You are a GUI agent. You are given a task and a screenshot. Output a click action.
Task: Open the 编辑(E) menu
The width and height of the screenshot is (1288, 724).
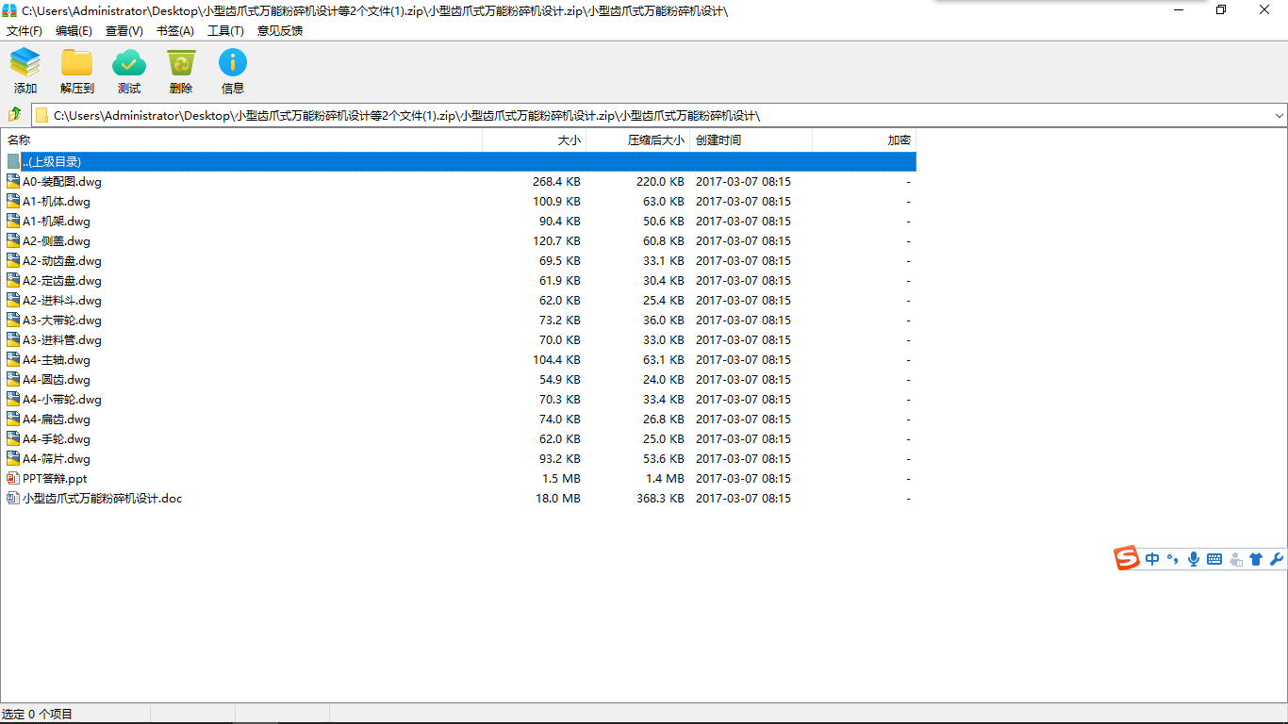pos(74,31)
